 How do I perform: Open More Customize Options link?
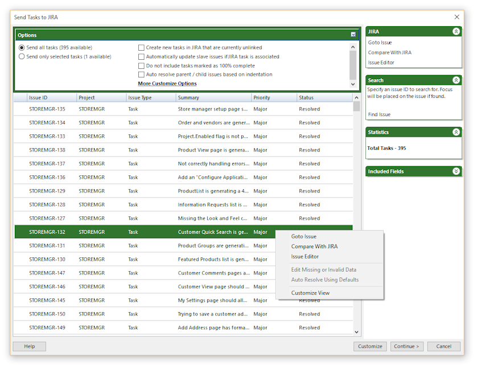click(167, 83)
